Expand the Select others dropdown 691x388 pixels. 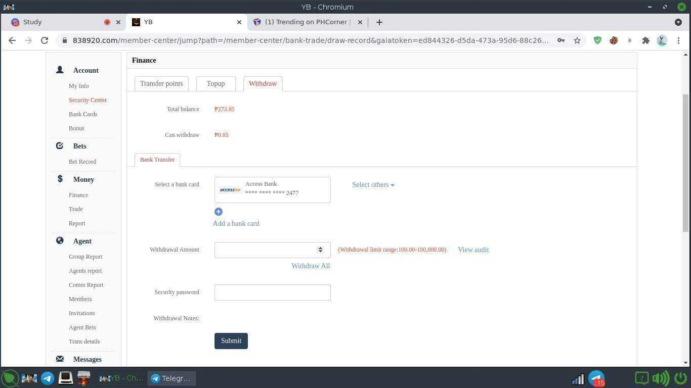click(x=373, y=185)
